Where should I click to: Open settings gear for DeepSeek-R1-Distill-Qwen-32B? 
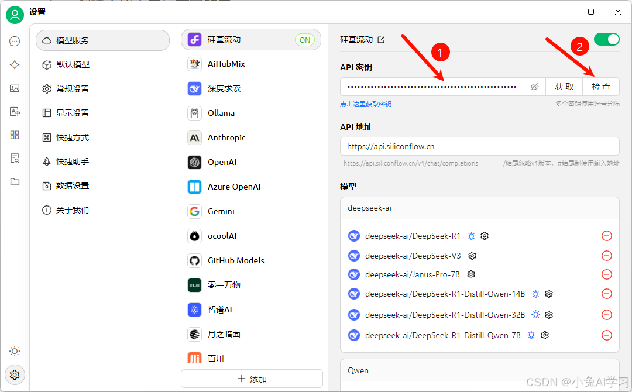[x=548, y=315]
